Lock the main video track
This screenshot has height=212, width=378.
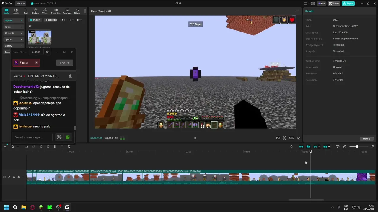tap(9, 177)
